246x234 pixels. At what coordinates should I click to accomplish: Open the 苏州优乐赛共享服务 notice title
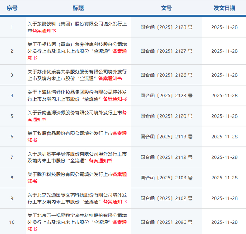(77, 75)
